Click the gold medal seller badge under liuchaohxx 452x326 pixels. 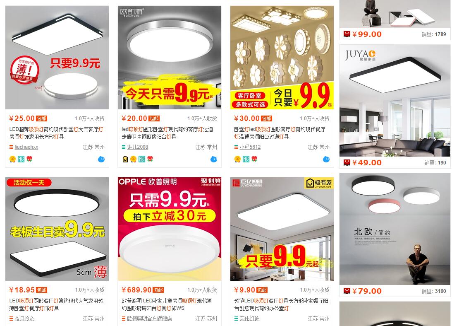click(x=12, y=159)
